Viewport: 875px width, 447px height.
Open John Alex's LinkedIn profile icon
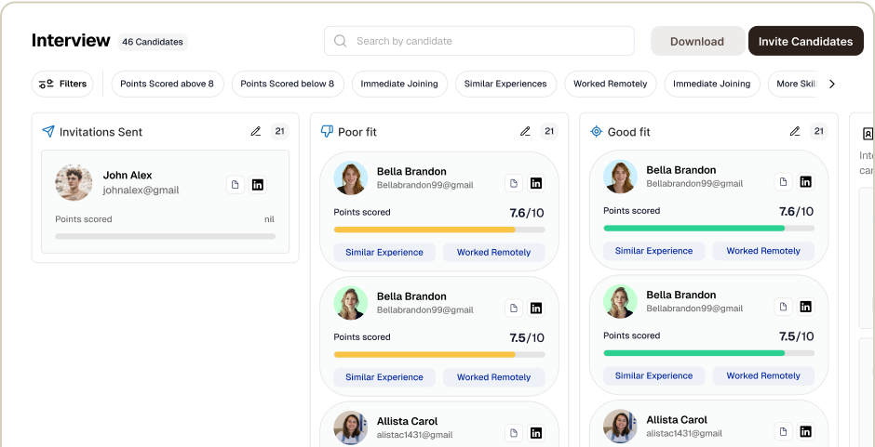tap(257, 185)
